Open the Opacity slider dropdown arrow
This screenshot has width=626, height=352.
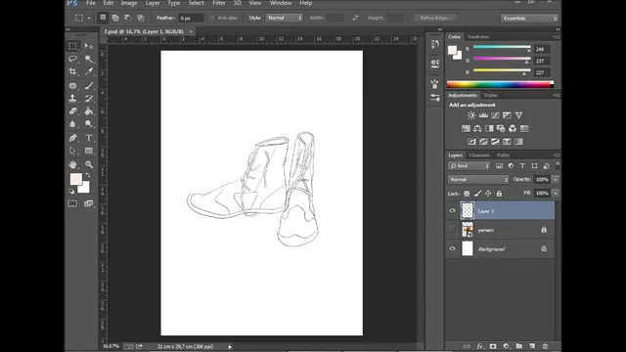pos(556,180)
